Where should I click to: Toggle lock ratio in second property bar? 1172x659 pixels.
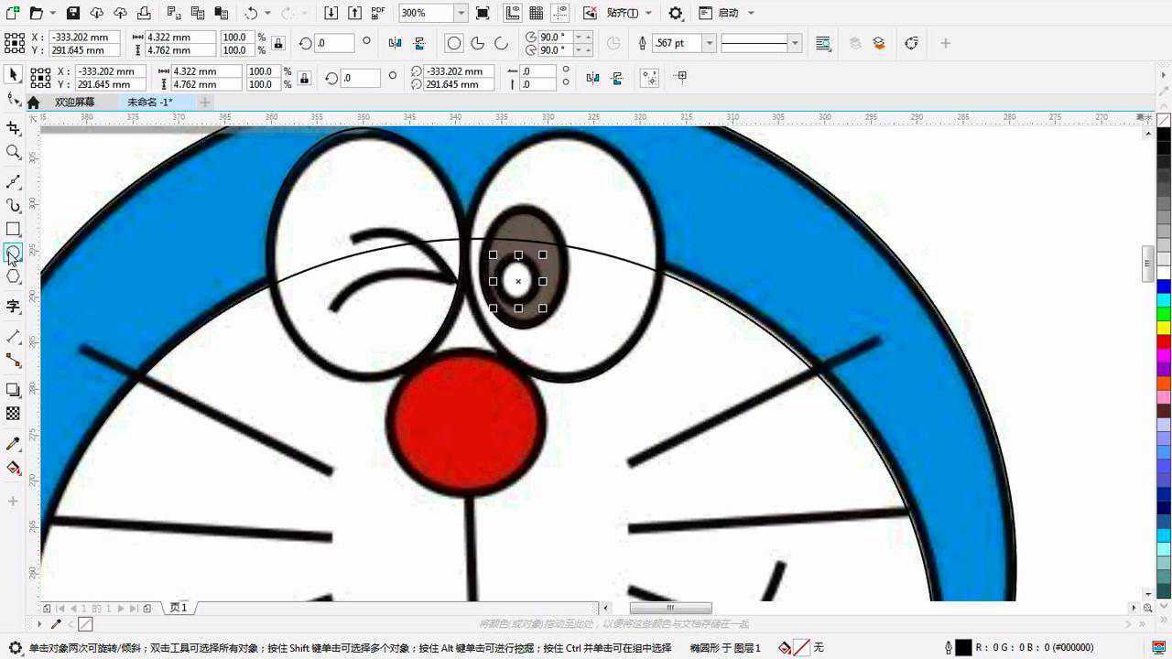point(304,78)
